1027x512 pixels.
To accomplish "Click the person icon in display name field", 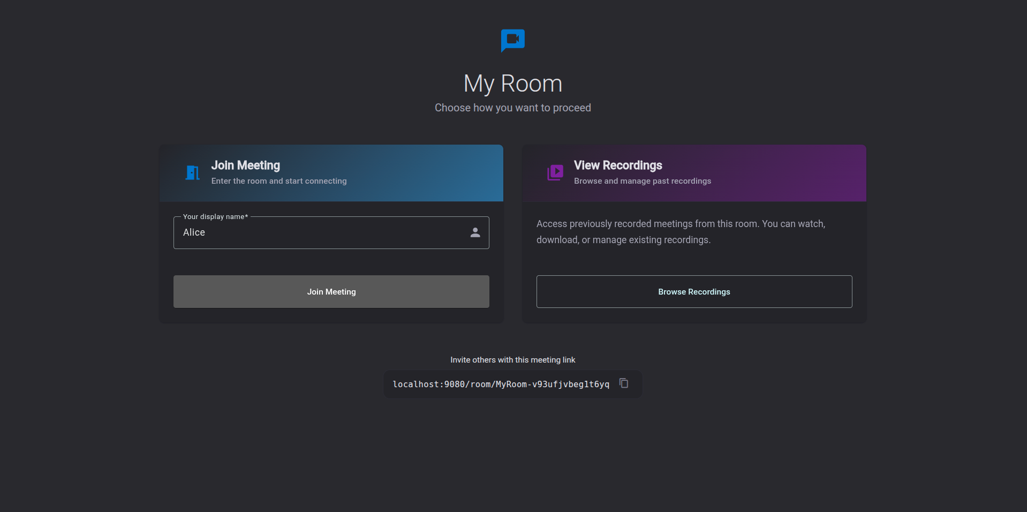I will [x=475, y=232].
